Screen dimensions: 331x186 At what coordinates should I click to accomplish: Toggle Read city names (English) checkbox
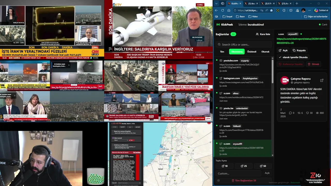tap(113, 131)
